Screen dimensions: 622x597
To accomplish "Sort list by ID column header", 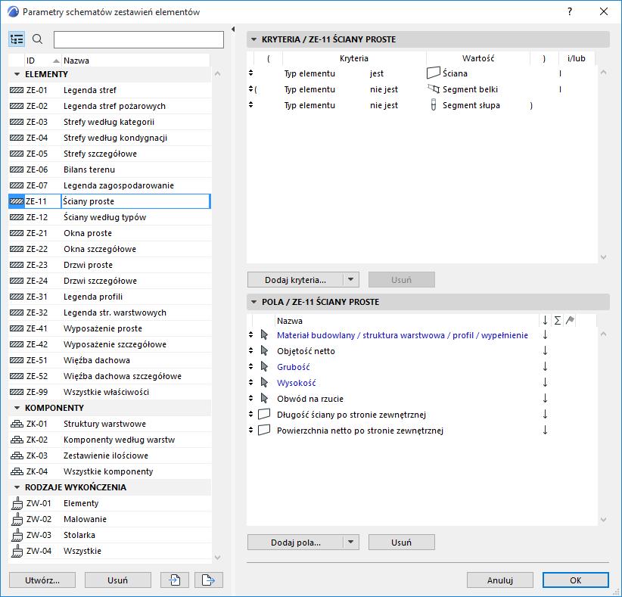I will [x=42, y=61].
